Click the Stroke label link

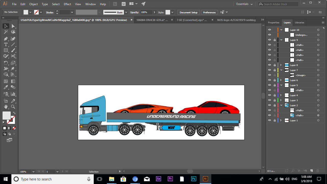point(50,12)
